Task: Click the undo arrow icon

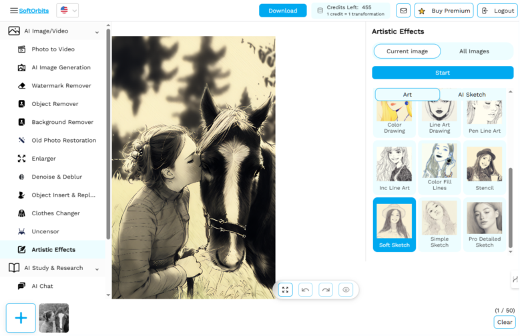Action: (305, 289)
